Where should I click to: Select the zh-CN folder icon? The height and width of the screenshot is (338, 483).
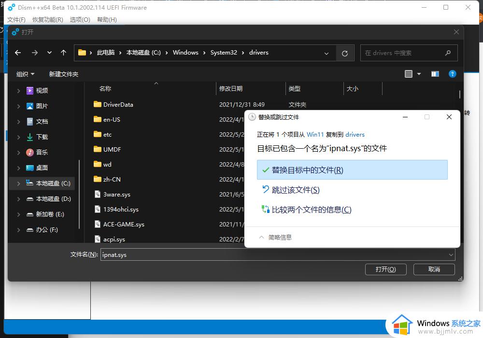coord(98,179)
